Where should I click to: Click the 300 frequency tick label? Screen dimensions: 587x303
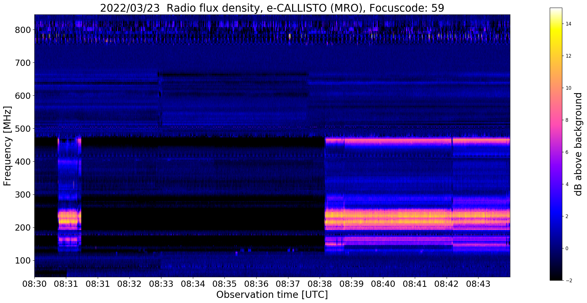(x=23, y=195)
